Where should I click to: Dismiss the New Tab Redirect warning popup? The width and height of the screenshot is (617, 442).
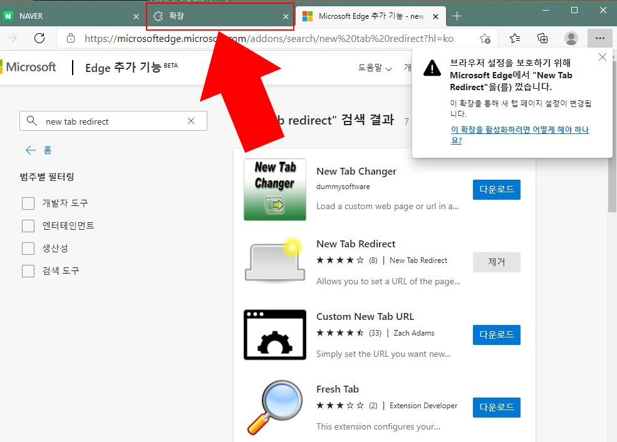pyautogui.click(x=602, y=56)
